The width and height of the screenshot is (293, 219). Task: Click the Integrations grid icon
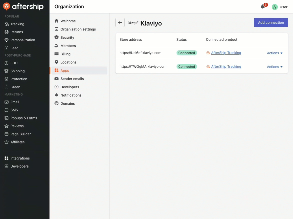(x=6, y=158)
